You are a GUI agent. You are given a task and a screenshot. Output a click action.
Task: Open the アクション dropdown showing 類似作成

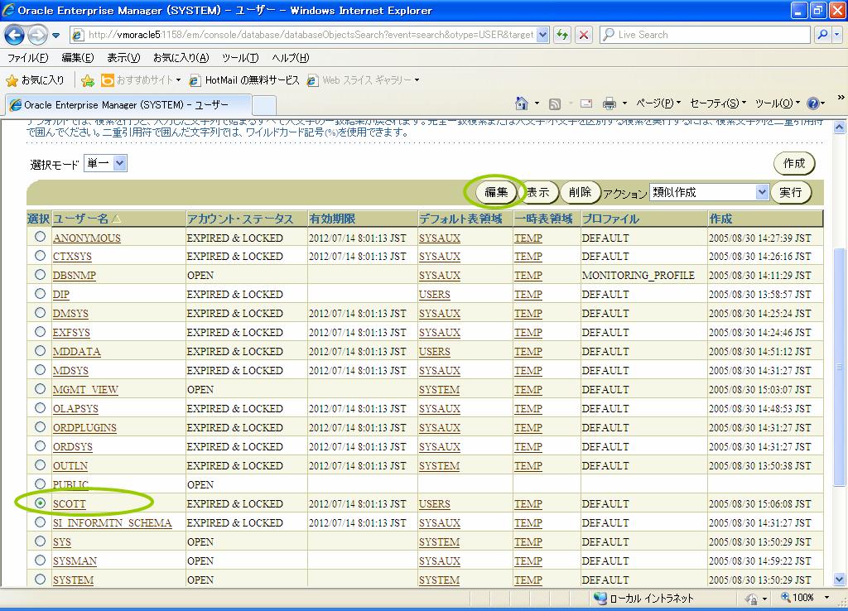pyautogui.click(x=709, y=192)
